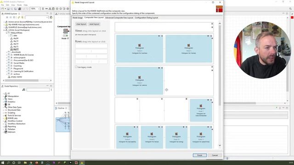Open Task View from the taskbar
The height and width of the screenshot is (165, 294).
tap(19, 163)
